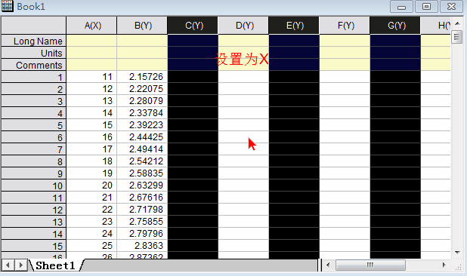Select row 8 header

tap(34, 161)
